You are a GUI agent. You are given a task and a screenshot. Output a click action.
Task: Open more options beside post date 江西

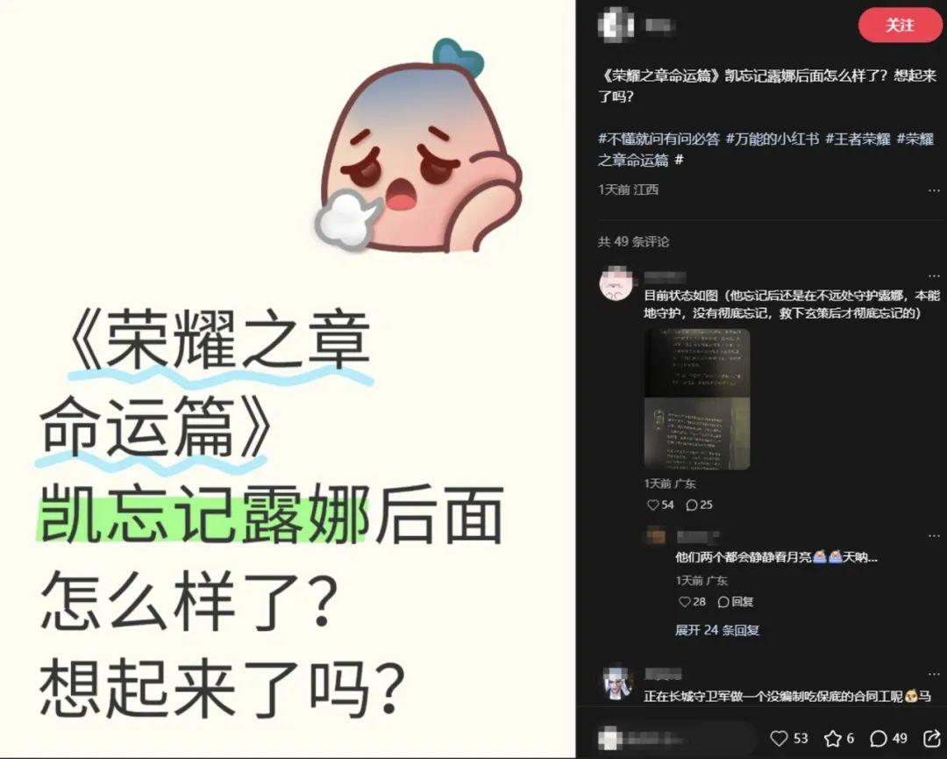point(934,190)
